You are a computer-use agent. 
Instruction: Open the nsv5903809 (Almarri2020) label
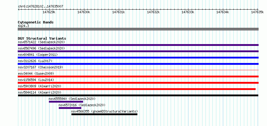click(x=40, y=86)
